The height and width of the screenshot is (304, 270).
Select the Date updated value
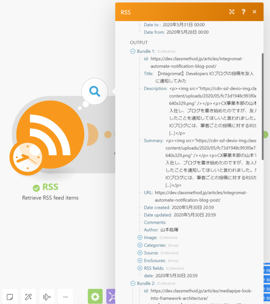pos(194,215)
